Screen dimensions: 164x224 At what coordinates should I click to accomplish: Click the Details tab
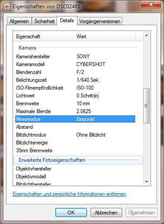[67, 20]
